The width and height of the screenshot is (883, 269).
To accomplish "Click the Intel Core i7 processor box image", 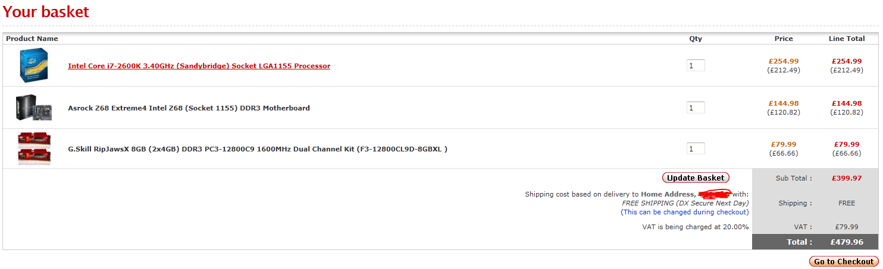I will tap(33, 65).
